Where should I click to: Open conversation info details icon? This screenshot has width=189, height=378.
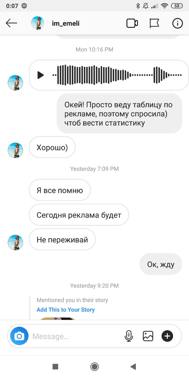click(x=177, y=23)
